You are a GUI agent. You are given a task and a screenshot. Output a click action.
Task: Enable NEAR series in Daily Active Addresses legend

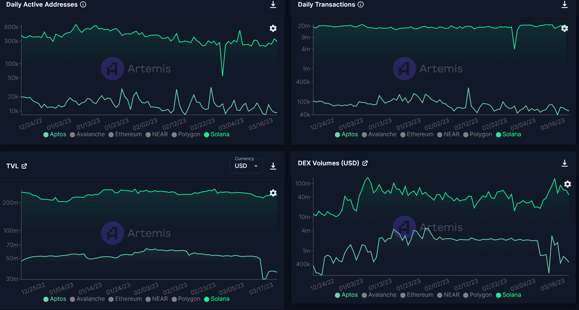tap(157, 134)
